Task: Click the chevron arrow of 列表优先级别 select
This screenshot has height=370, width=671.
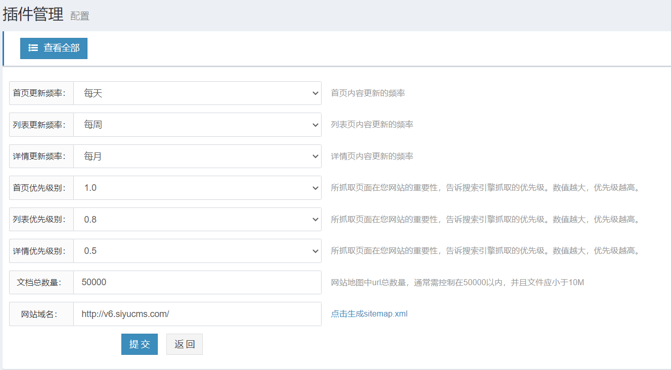Action: click(x=316, y=220)
